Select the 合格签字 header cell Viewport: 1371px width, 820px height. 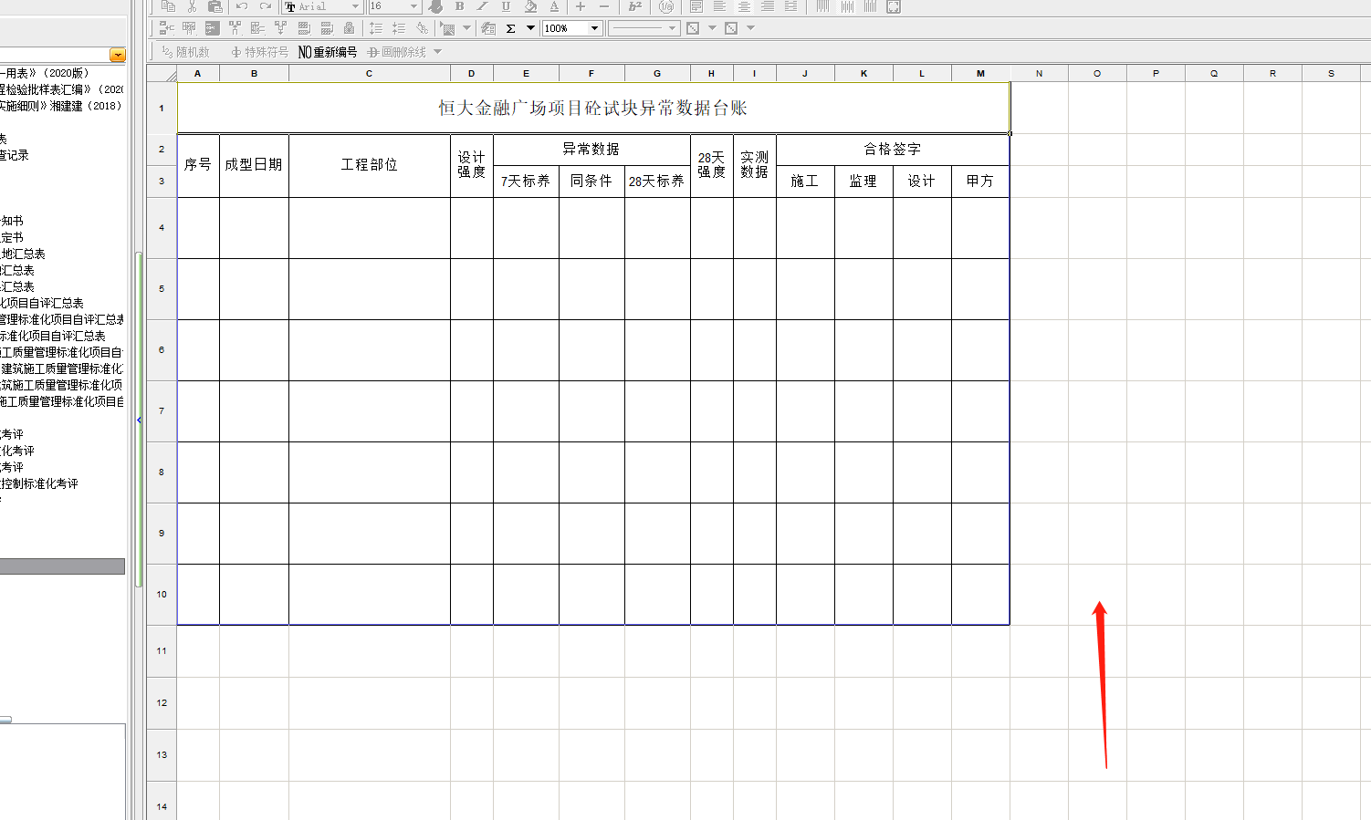point(893,150)
